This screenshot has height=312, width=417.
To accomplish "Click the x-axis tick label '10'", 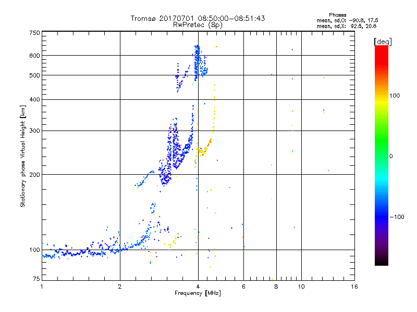I will click(301, 287).
